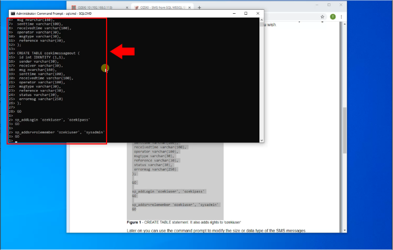The image size is (393, 250).
Task: Bookmark page with the star icon in Chrome
Action: click(322, 17)
